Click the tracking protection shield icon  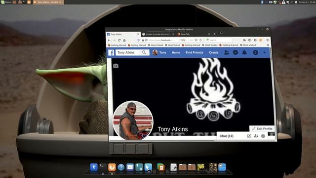138,40
